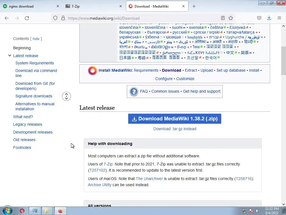
Task: Click the blue question mark help icon
Action: 134,92
